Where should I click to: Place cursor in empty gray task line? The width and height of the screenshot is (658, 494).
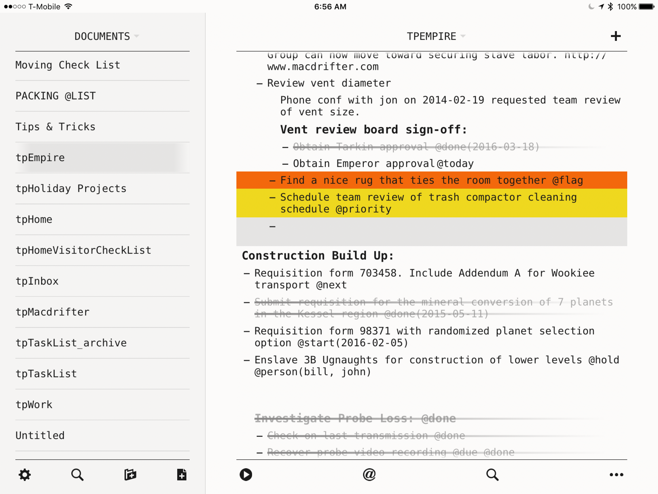tap(432, 232)
